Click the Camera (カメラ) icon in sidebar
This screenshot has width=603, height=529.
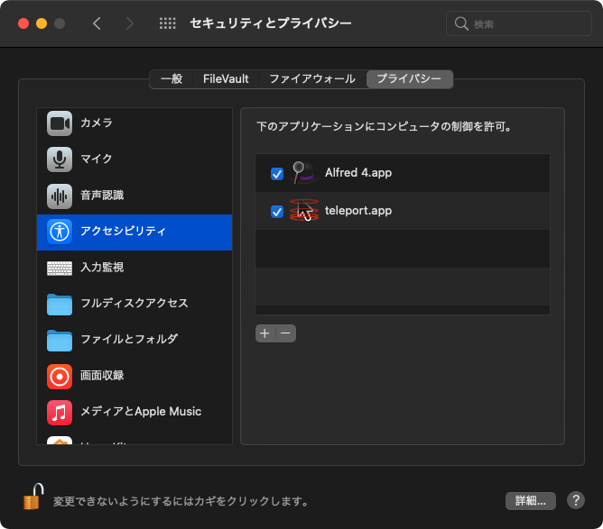(60, 123)
